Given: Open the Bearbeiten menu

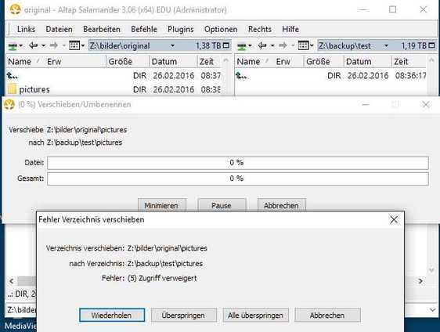Looking at the screenshot, I should point(102,29).
